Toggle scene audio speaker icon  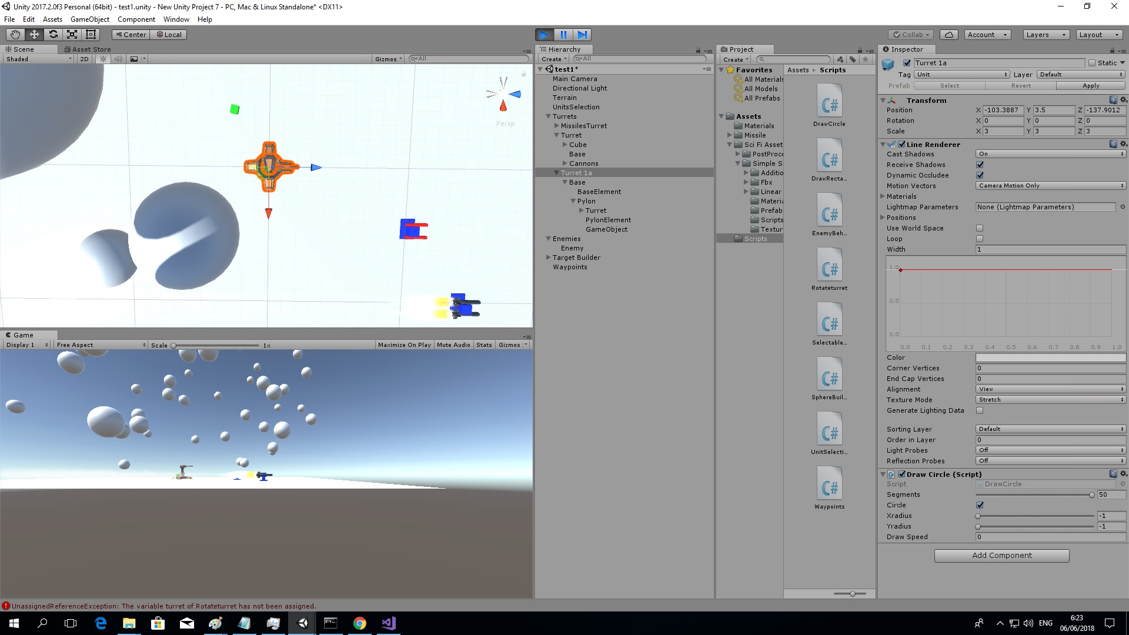118,59
